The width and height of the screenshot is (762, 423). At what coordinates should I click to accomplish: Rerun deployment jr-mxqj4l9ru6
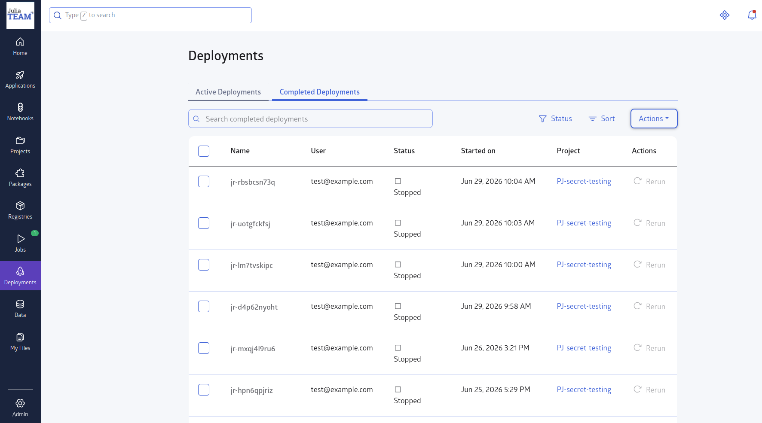649,348
